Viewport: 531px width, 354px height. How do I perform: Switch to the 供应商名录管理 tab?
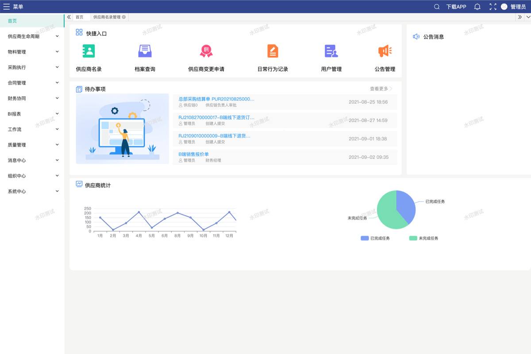click(107, 17)
